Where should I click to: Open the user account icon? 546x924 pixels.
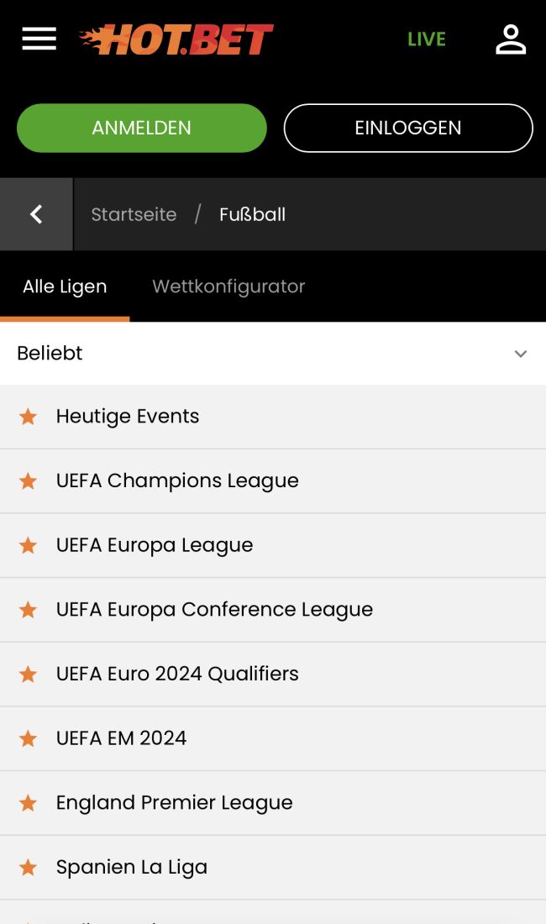point(510,39)
